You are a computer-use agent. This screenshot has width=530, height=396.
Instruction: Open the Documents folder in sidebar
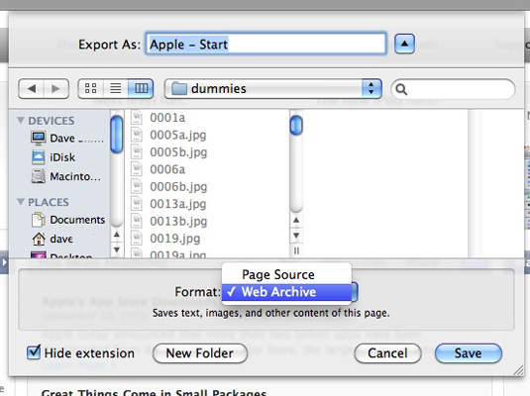pos(68,220)
